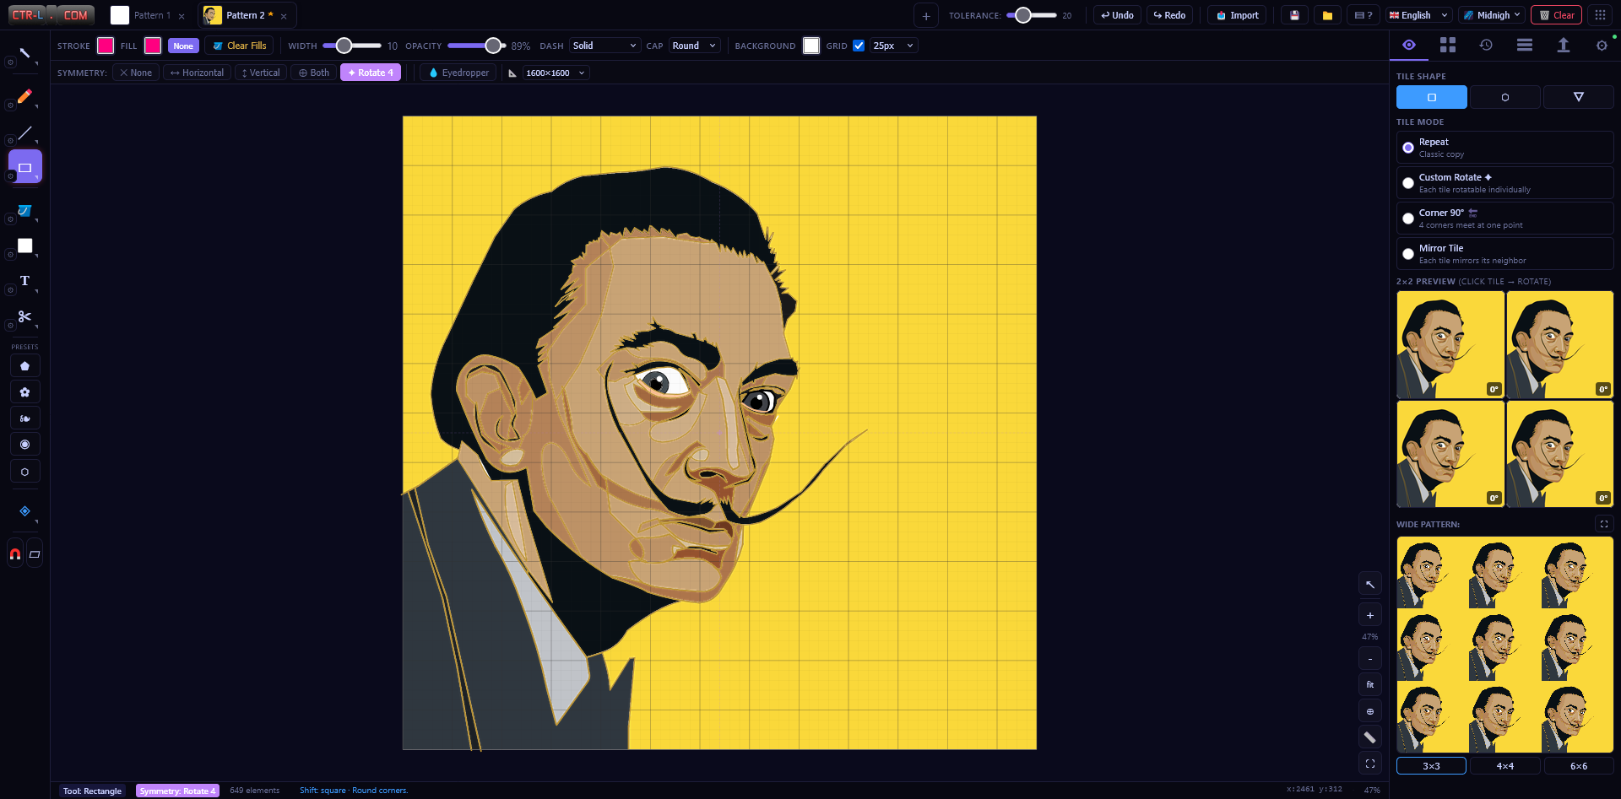
Task: Select the pencil drawing tool
Action: [x=24, y=97]
